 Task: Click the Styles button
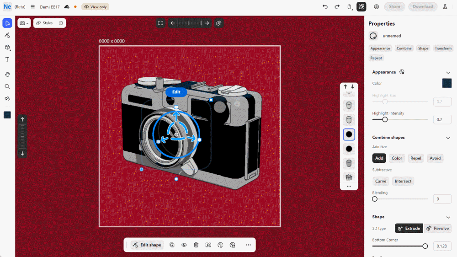tap(44, 23)
